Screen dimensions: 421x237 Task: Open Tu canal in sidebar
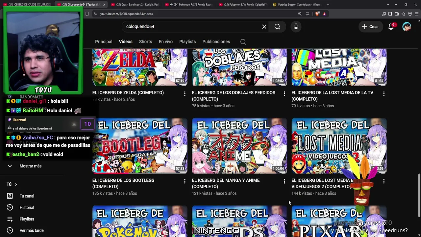click(x=27, y=196)
